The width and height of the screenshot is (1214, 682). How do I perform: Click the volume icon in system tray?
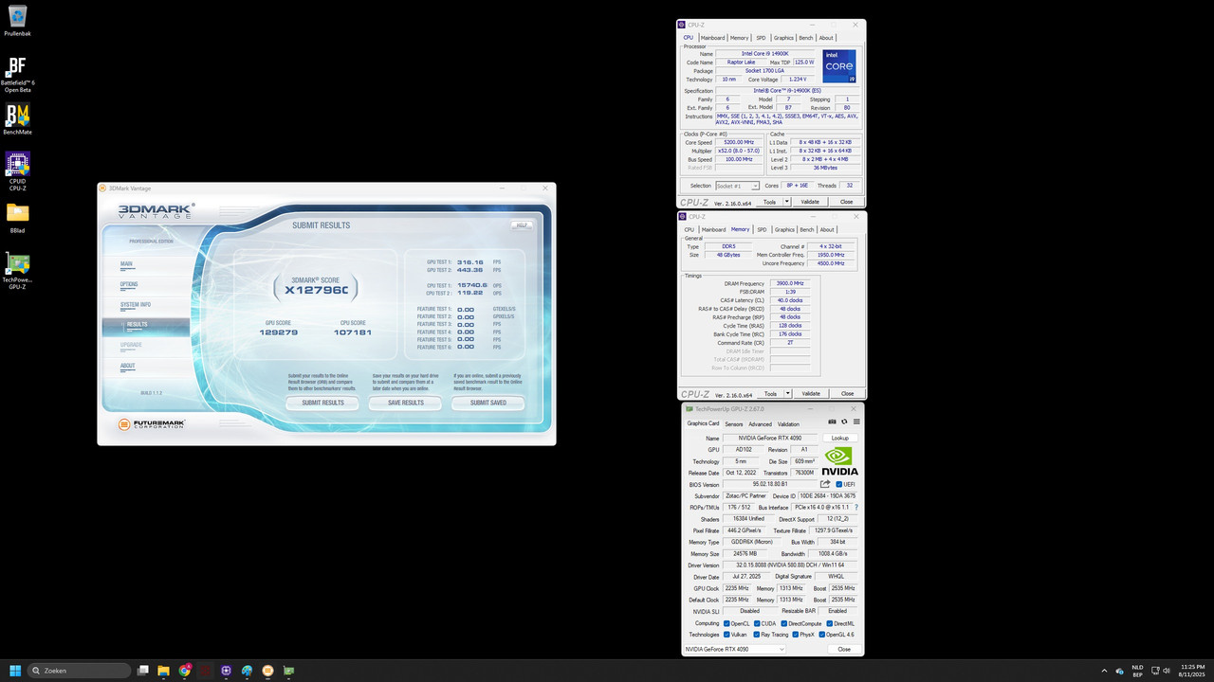click(1166, 671)
